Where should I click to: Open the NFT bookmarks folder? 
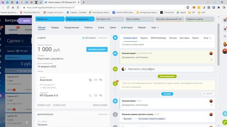[x=192, y=13]
